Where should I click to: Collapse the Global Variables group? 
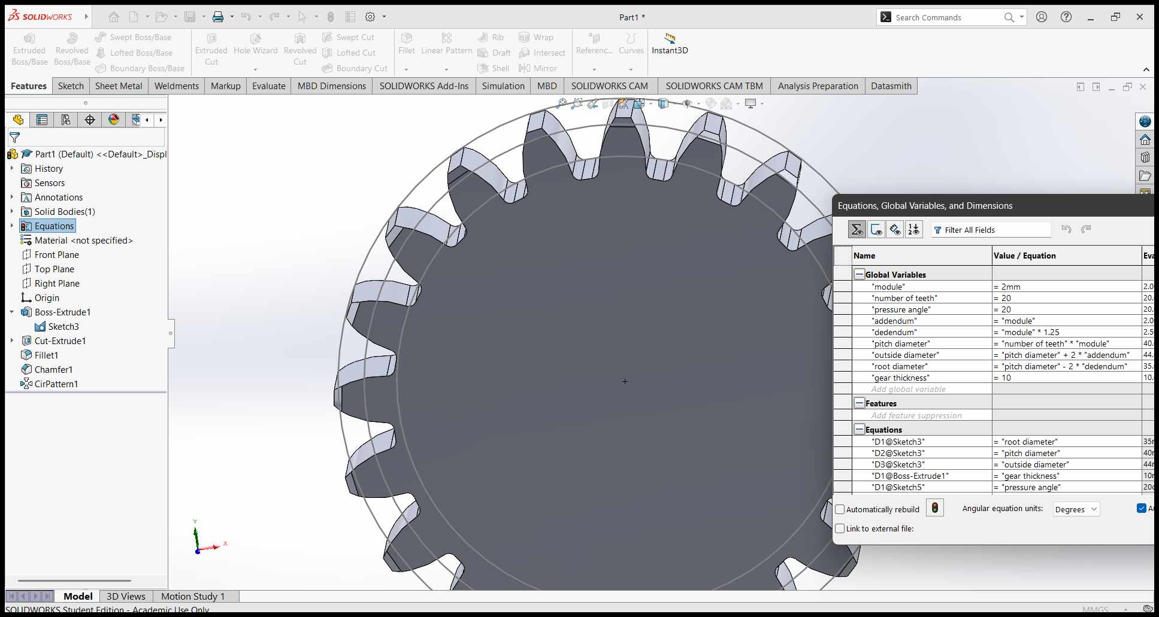click(x=859, y=274)
